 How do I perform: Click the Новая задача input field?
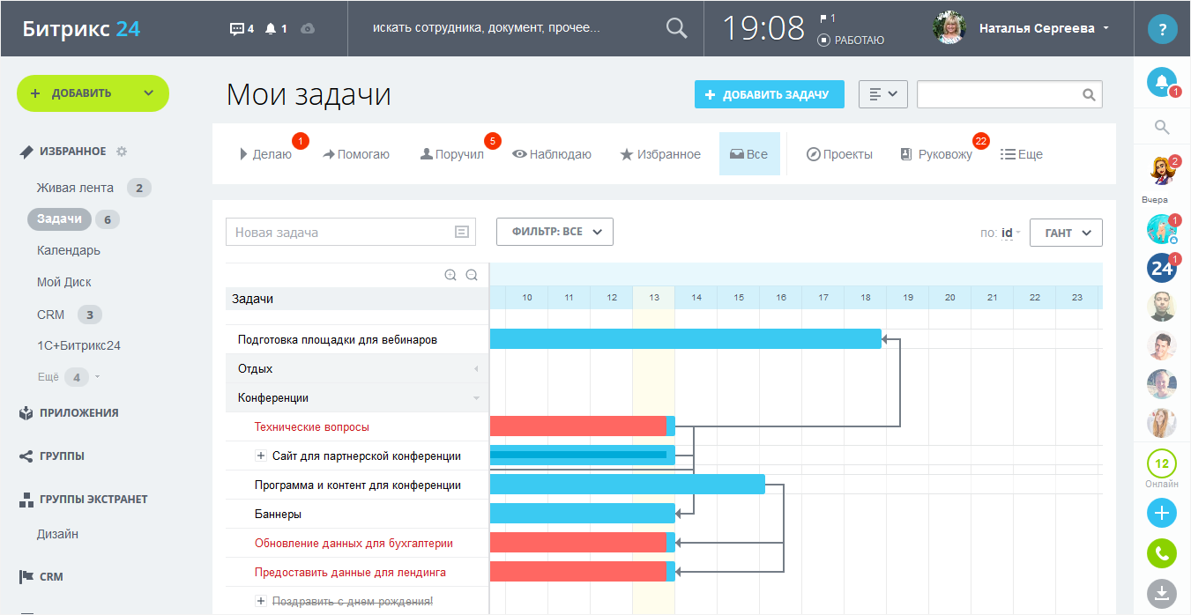(x=341, y=233)
